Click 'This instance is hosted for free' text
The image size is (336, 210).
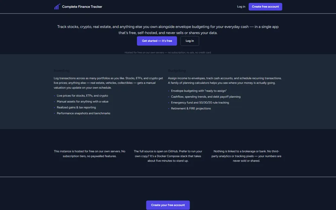pyautogui.click(x=90, y=154)
